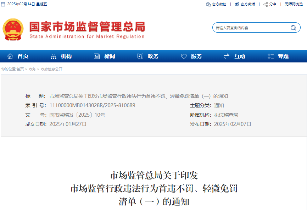This screenshot has height=210, width=307.
Task: Click the national emblem logo
Action: (x=13, y=29)
